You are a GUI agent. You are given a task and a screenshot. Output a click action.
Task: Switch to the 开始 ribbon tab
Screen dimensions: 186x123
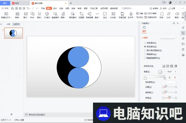43,8
